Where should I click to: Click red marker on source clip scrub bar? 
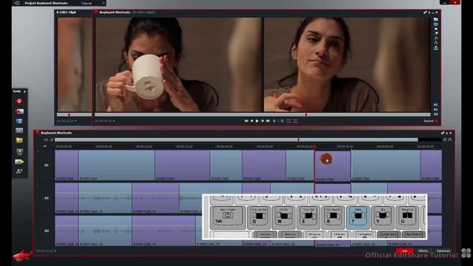[69, 115]
